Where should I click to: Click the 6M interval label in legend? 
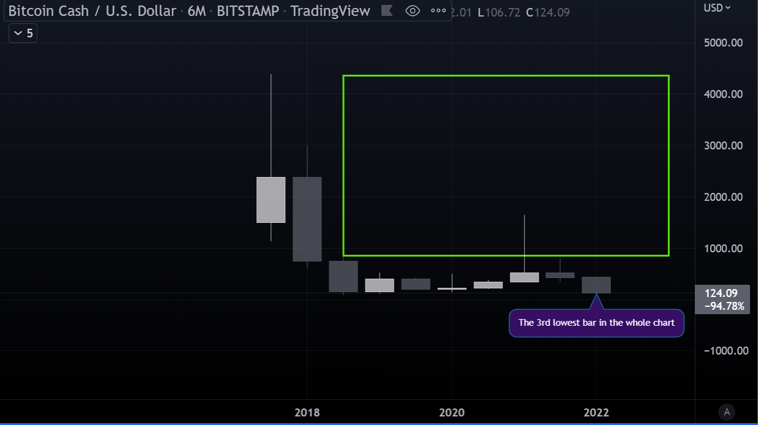coord(196,11)
